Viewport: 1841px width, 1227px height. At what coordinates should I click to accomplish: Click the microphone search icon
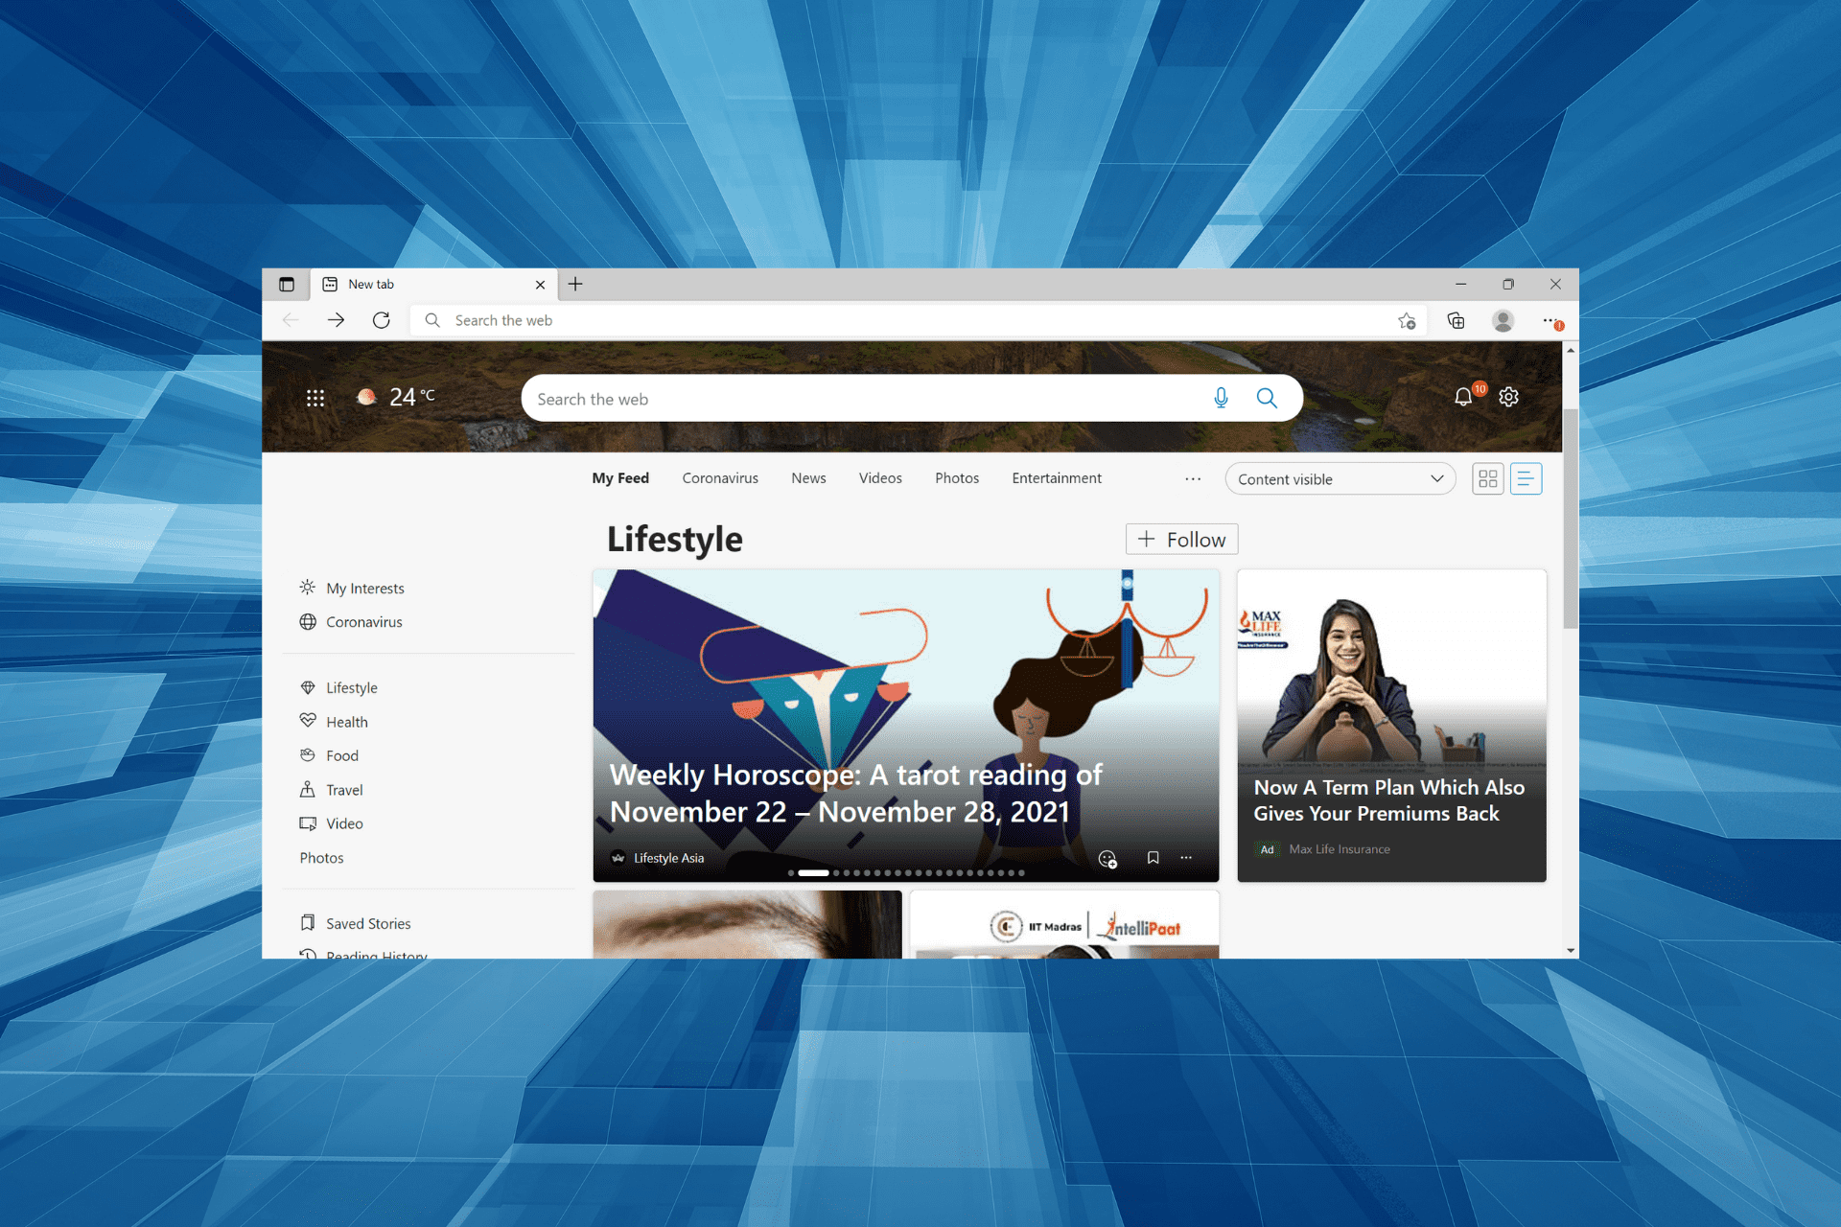click(x=1218, y=399)
